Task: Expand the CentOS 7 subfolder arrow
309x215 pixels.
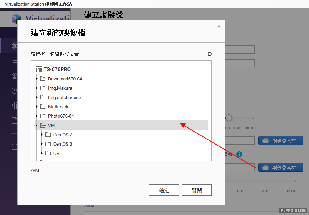Action: [x=42, y=135]
